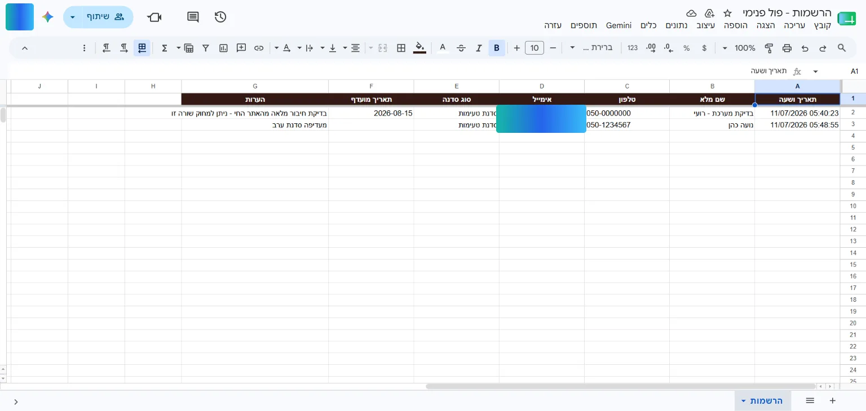This screenshot has height=411, width=866.
Task: Select the paint format roller icon
Action: (x=769, y=48)
